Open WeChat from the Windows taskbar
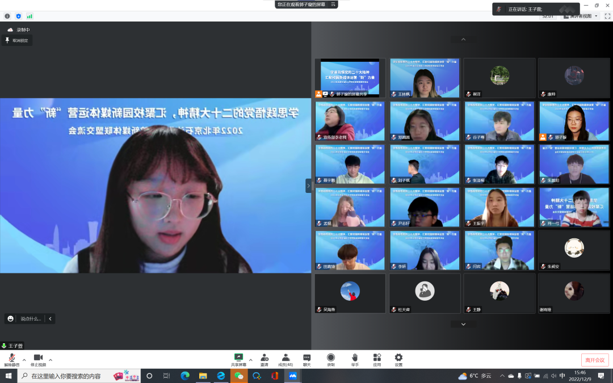This screenshot has width=613, height=383. (x=239, y=376)
